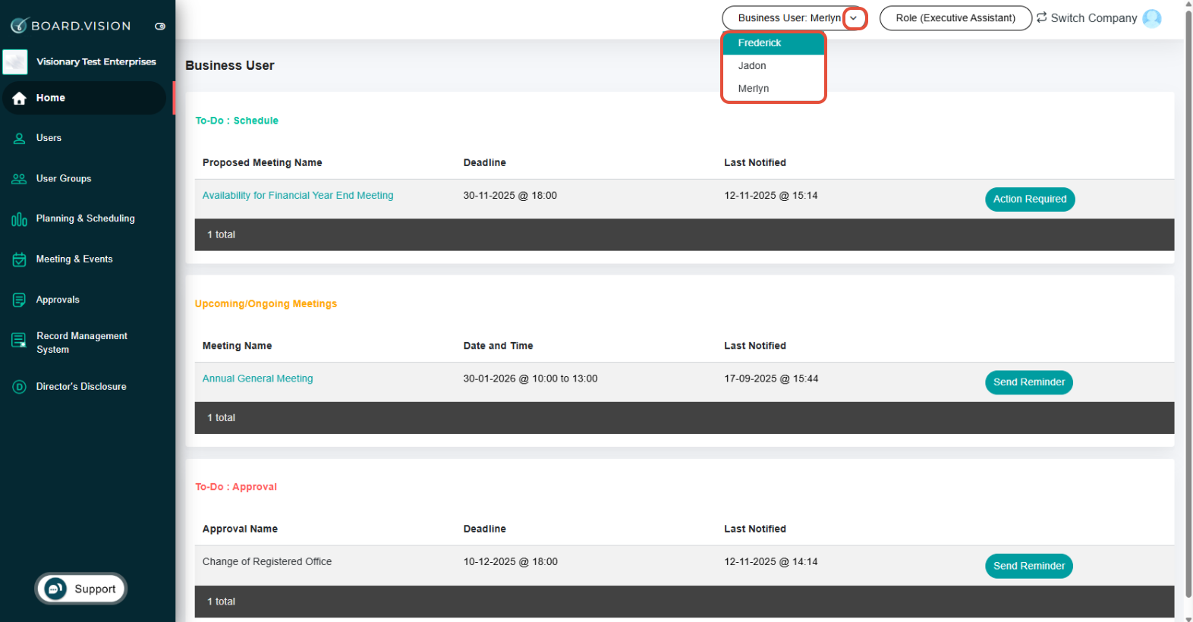1193x622 pixels.
Task: Click the deadline 10-12-2025 @ 18:00
Action: pos(510,562)
